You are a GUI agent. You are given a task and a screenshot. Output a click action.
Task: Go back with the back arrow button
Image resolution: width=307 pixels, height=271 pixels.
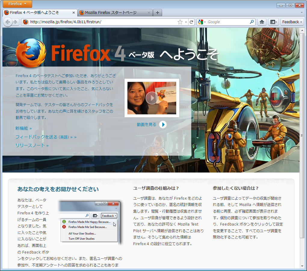coord(8,22)
